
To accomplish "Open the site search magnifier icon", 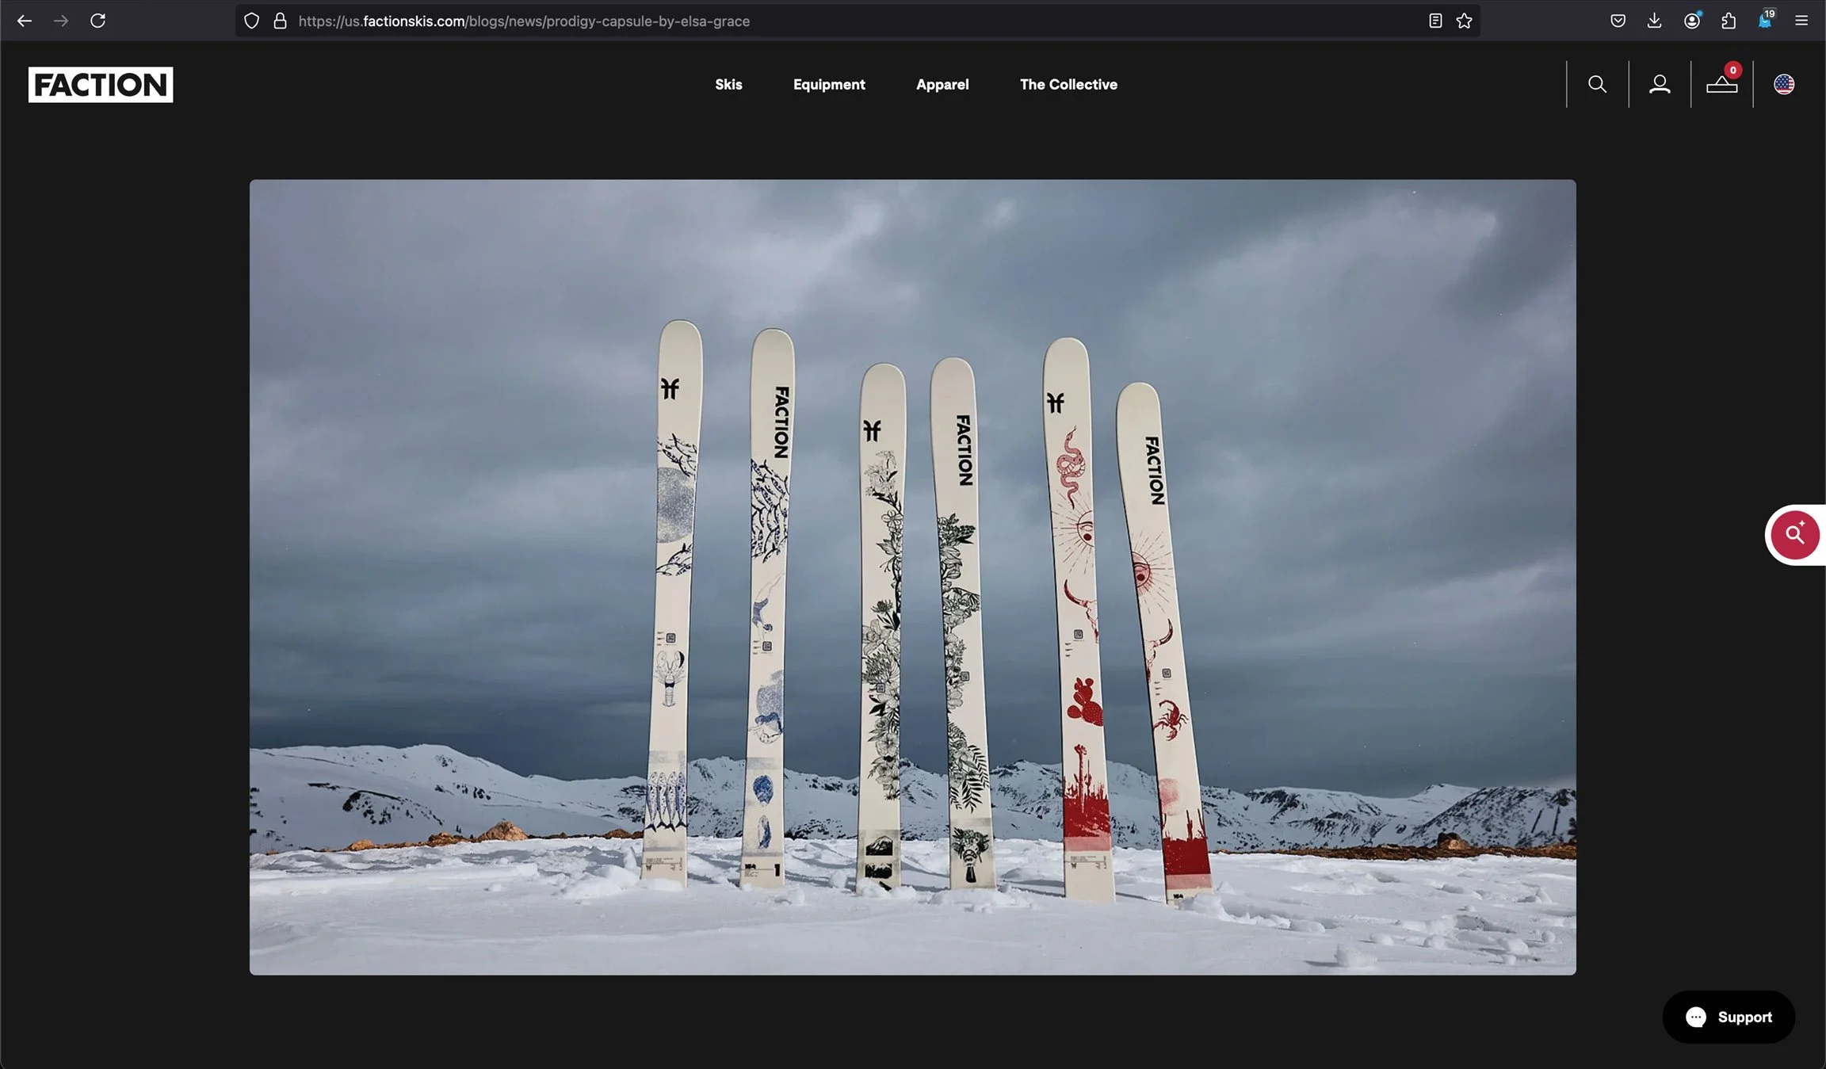I will 1597,84.
